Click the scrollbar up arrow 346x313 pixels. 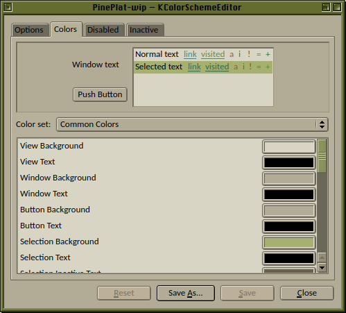point(322,257)
